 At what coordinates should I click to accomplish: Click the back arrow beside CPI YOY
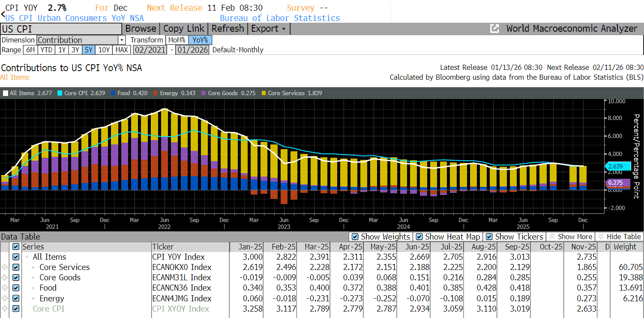point(3,14)
